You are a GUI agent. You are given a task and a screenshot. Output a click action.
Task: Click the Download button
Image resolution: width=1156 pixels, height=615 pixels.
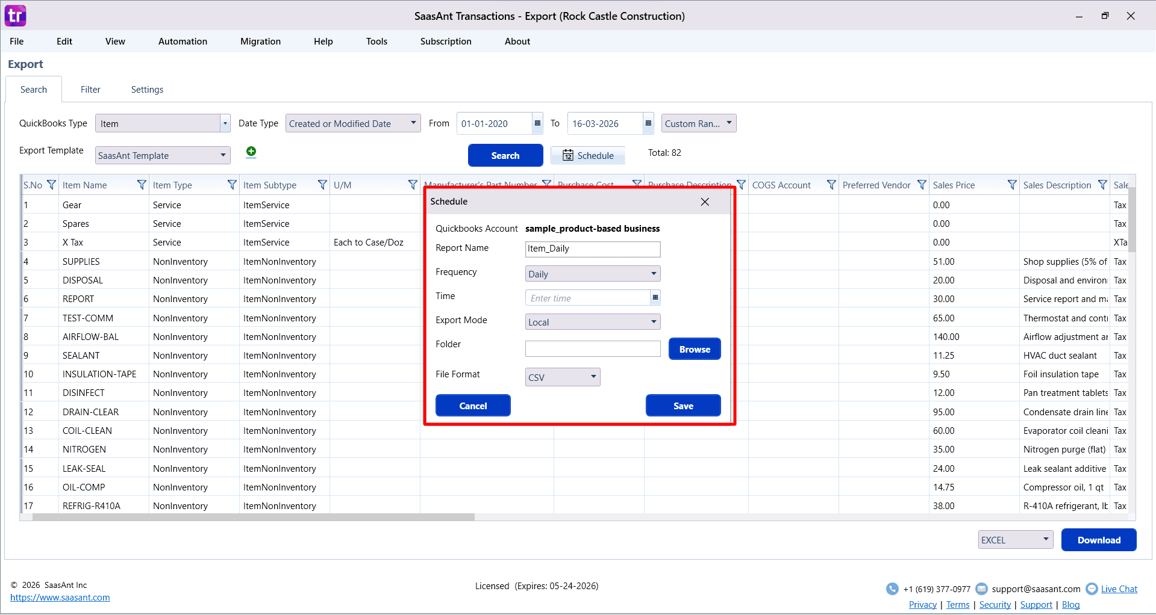(1099, 540)
